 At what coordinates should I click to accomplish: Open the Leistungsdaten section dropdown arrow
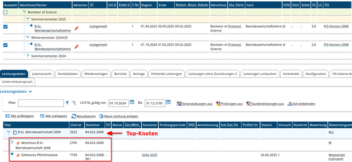coord(30,92)
